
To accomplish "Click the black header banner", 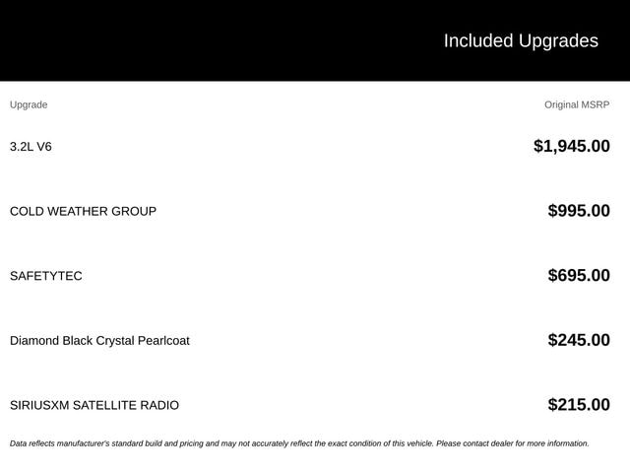I will (315, 40).
